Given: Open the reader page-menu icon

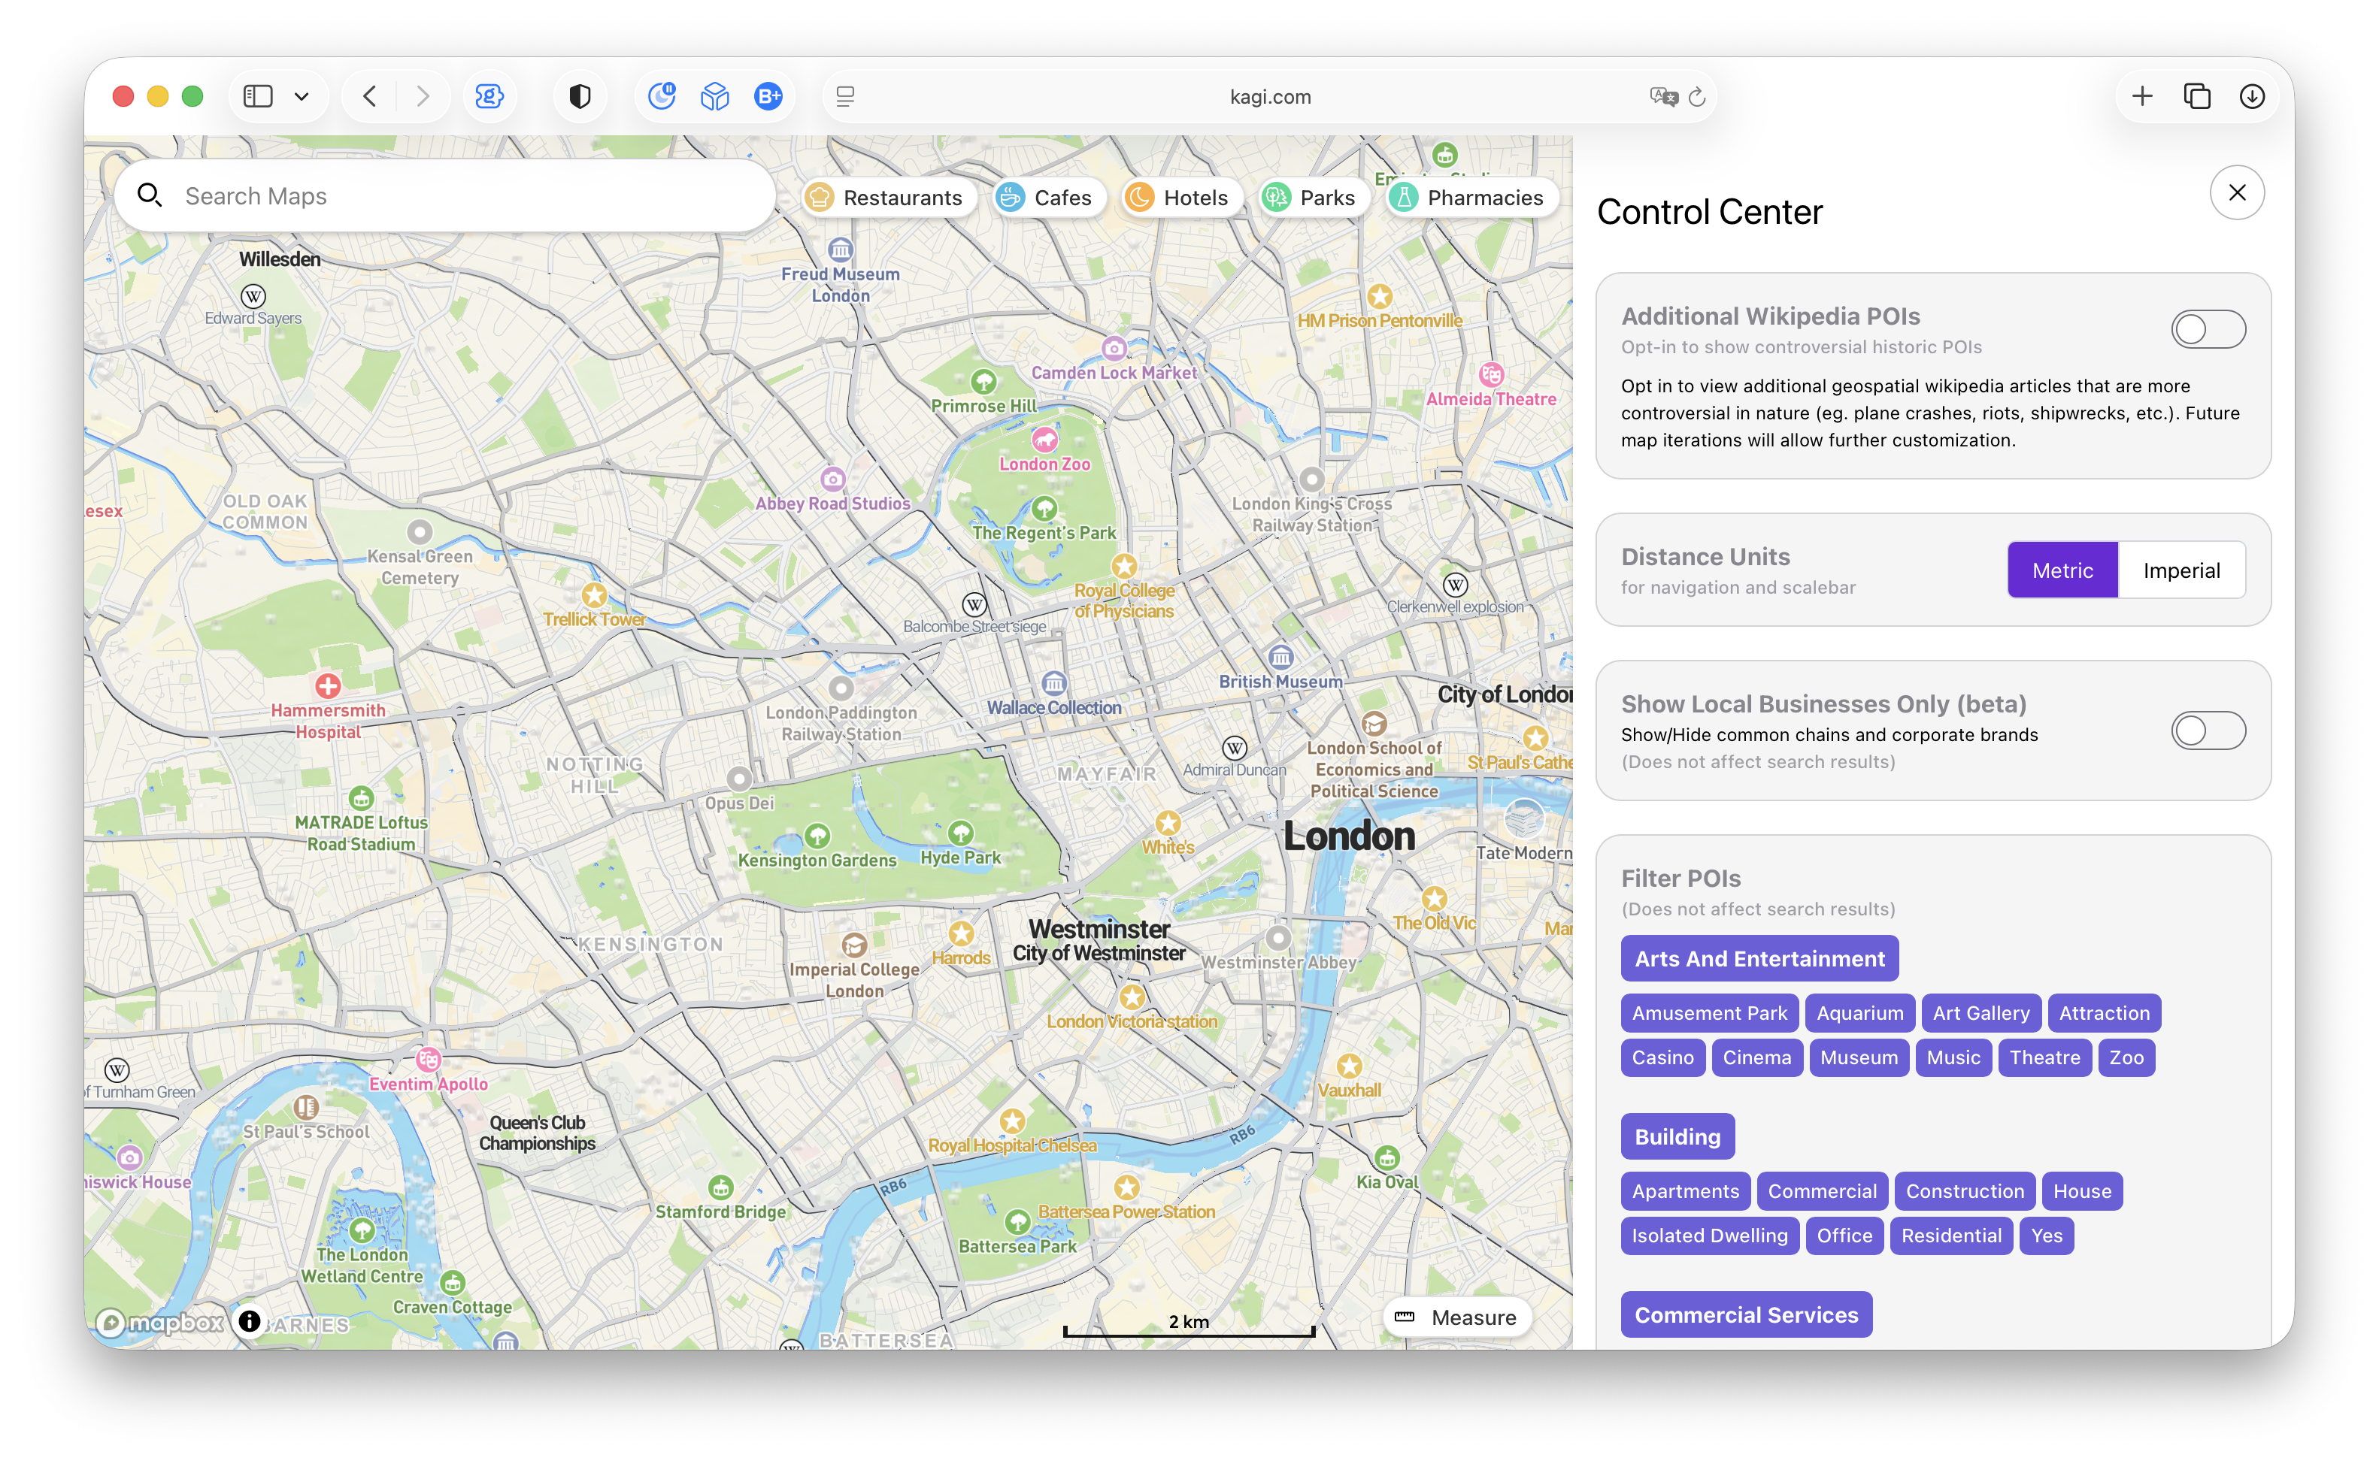Looking at the screenshot, I should click(845, 95).
